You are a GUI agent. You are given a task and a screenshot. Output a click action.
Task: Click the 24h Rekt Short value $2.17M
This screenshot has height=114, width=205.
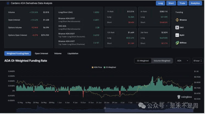coord(164,43)
